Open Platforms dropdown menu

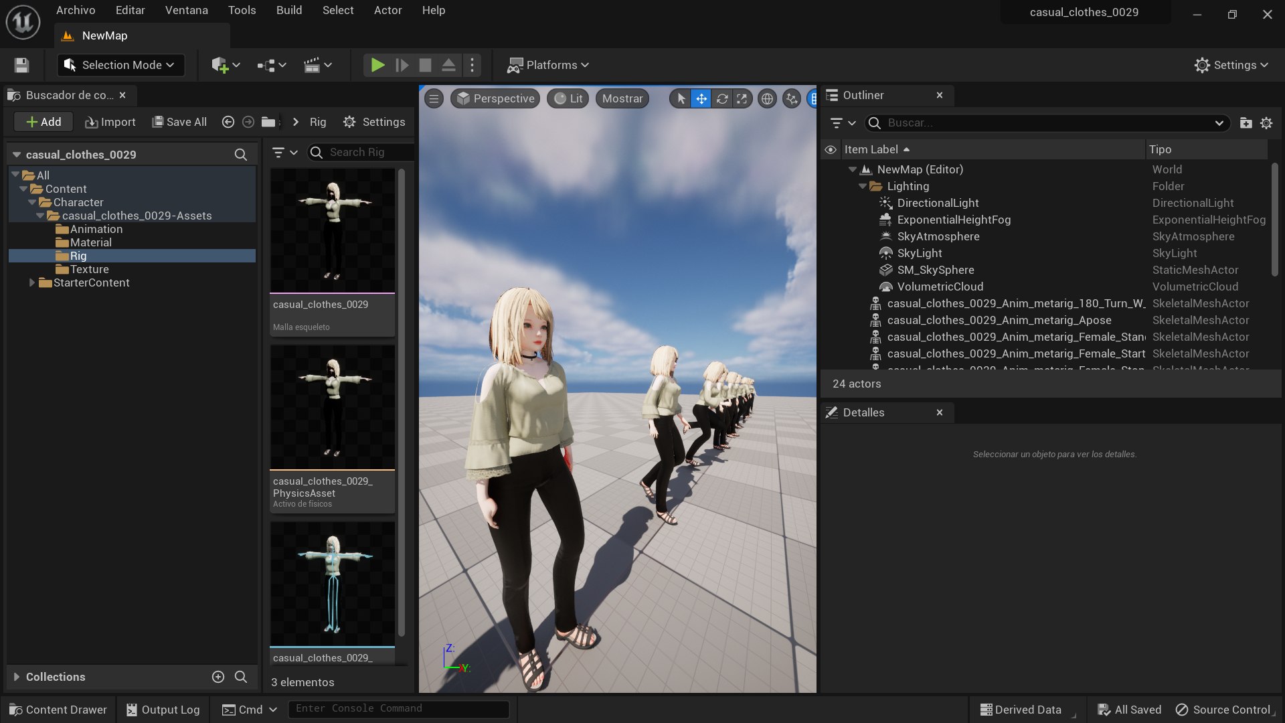pyautogui.click(x=547, y=65)
